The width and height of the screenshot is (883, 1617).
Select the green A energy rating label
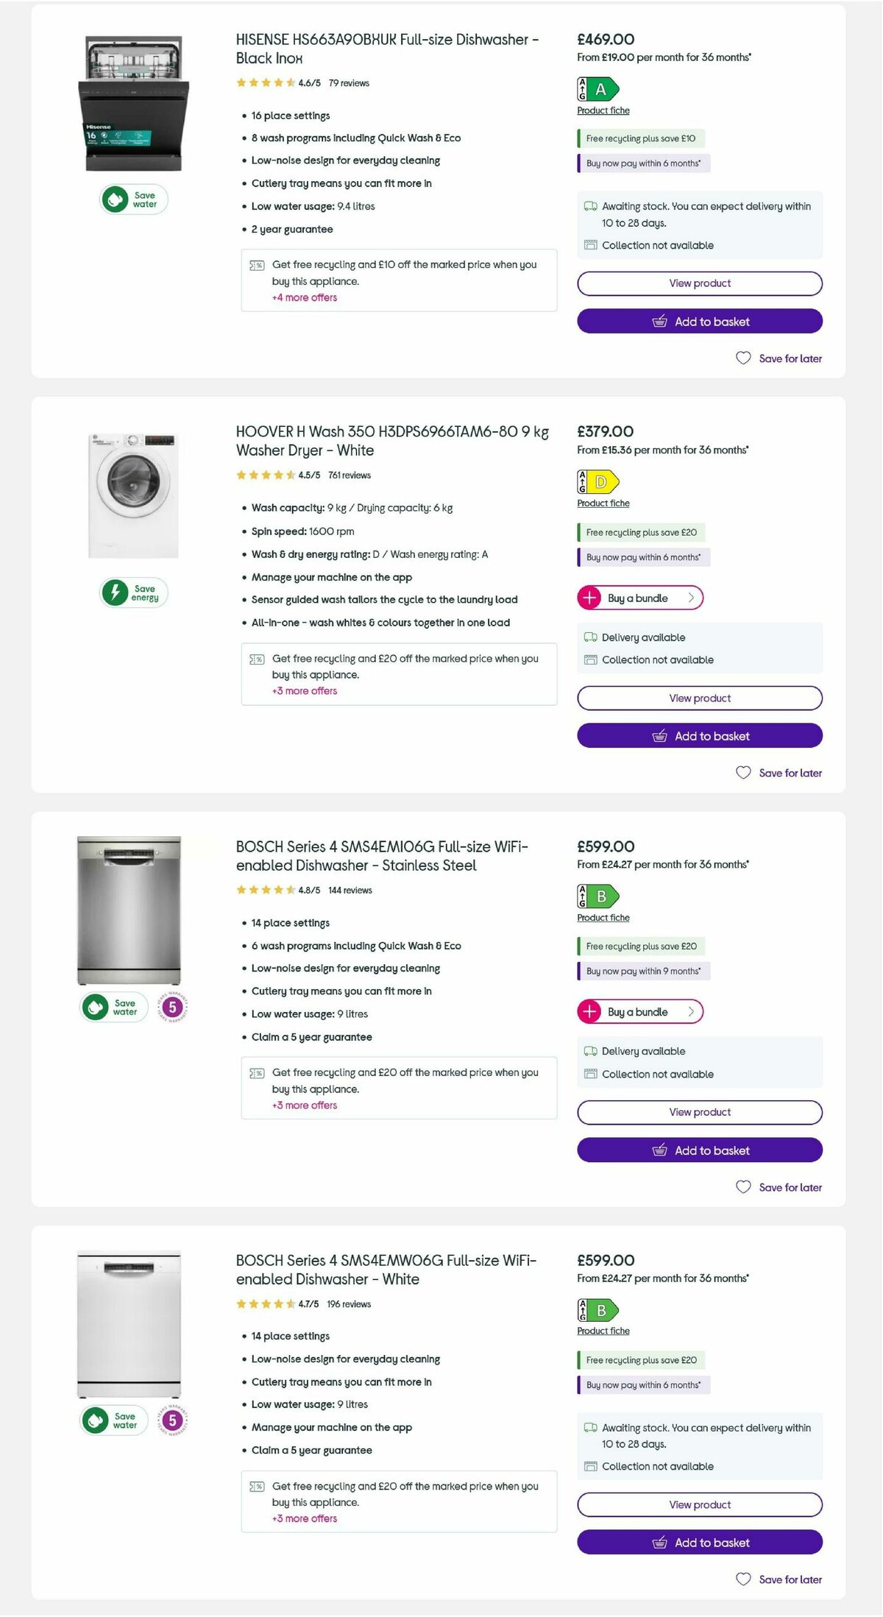(597, 89)
